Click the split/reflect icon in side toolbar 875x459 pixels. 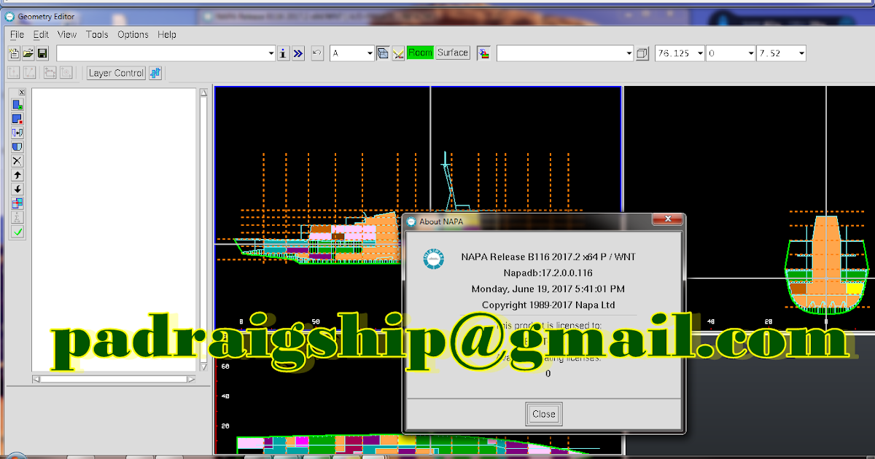(x=18, y=133)
